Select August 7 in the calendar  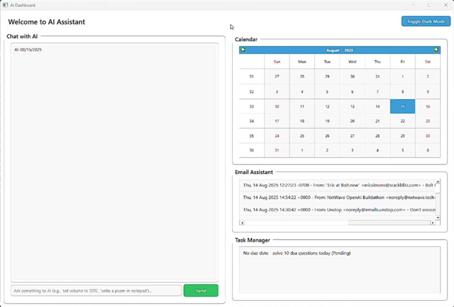point(377,91)
